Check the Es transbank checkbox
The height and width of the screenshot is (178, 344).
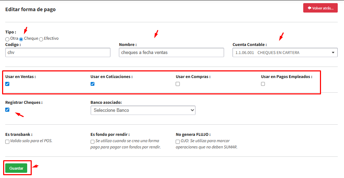click(x=7, y=141)
